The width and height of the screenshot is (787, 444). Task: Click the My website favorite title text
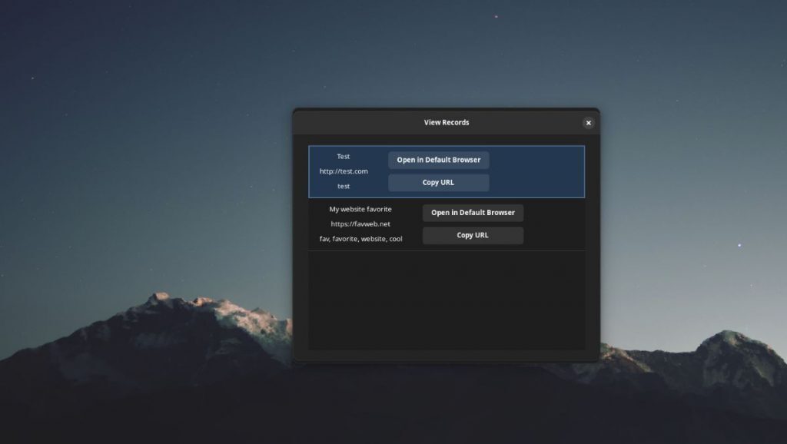[360, 209]
